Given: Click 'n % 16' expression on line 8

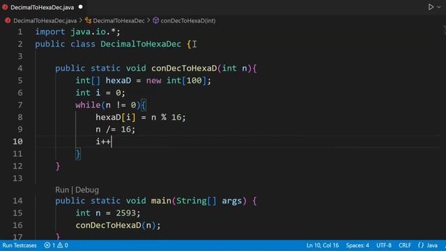Looking at the screenshot, I should click(166, 117).
